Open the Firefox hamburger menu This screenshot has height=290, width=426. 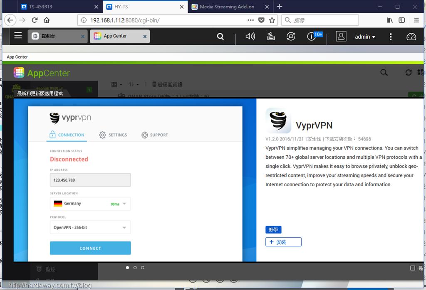pyautogui.click(x=416, y=20)
